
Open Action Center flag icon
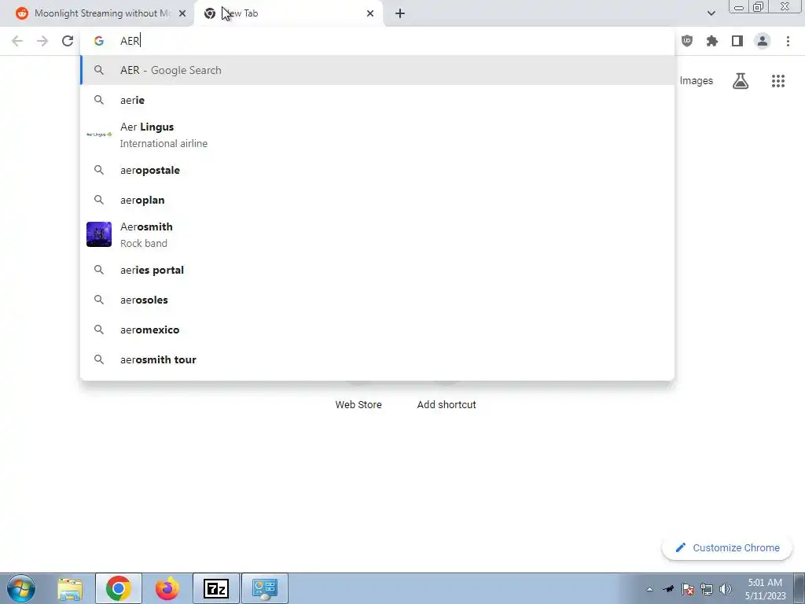pyautogui.click(x=688, y=589)
